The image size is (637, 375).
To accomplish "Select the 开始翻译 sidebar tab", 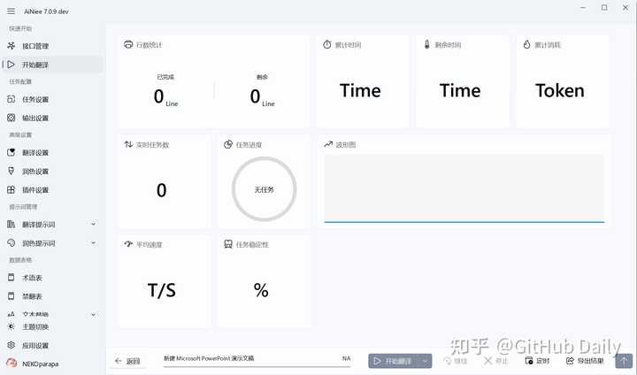I will [x=35, y=65].
